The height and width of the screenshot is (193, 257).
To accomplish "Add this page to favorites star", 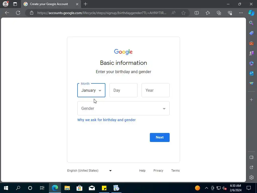I will click(183, 13).
